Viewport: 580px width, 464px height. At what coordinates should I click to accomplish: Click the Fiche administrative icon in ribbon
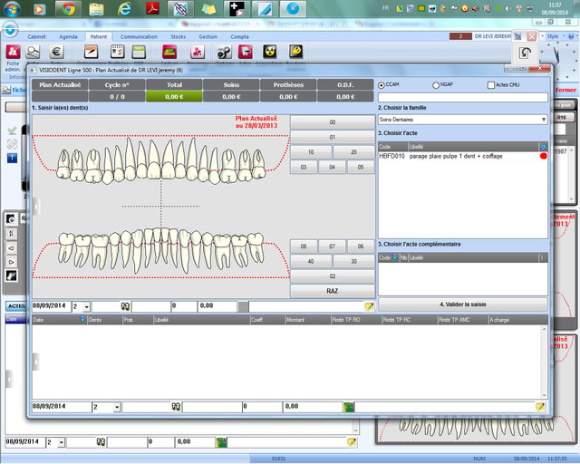tap(13, 52)
